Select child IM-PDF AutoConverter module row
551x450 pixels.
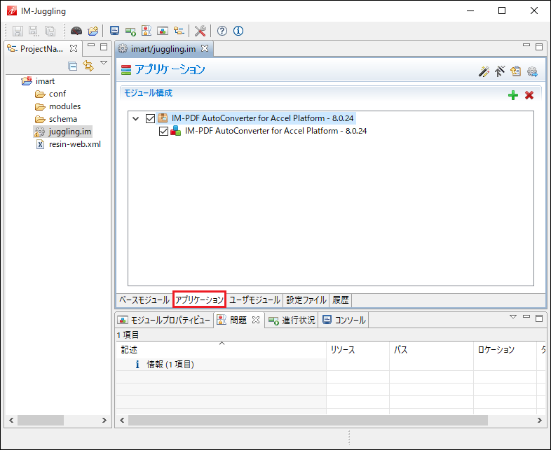[x=275, y=131]
